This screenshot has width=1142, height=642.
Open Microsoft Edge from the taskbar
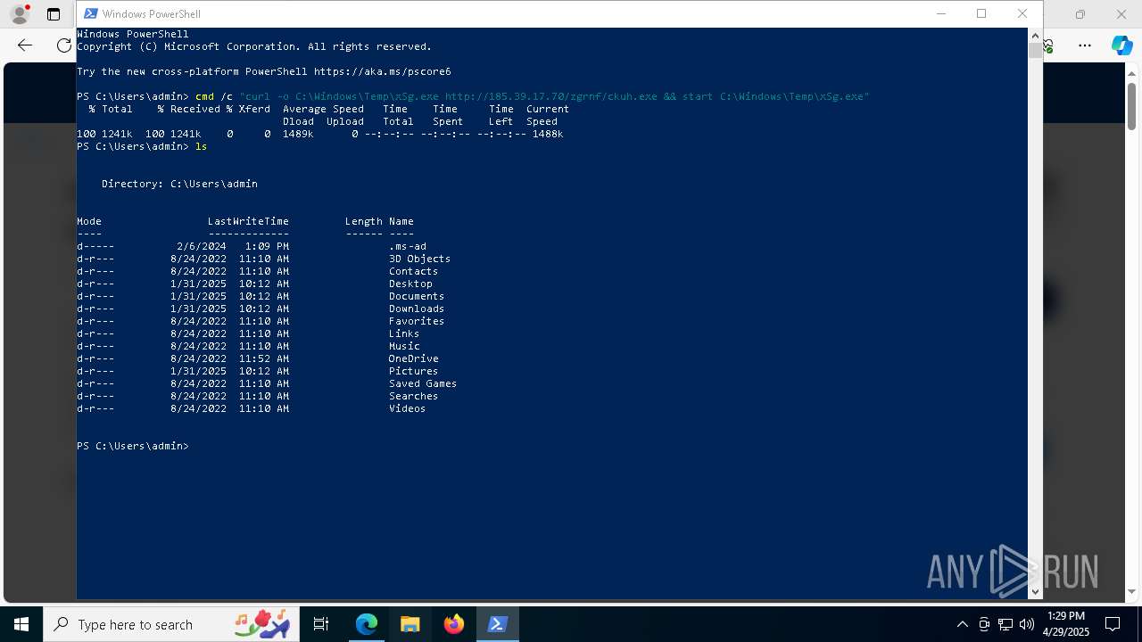coord(367,624)
